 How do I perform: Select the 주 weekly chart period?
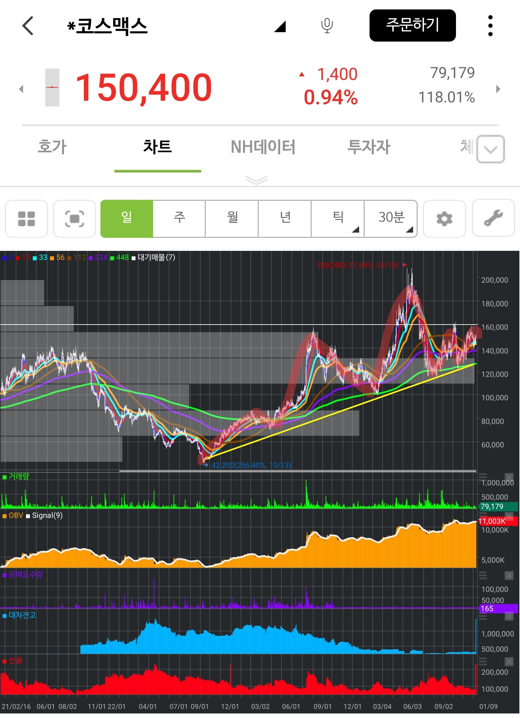[179, 219]
